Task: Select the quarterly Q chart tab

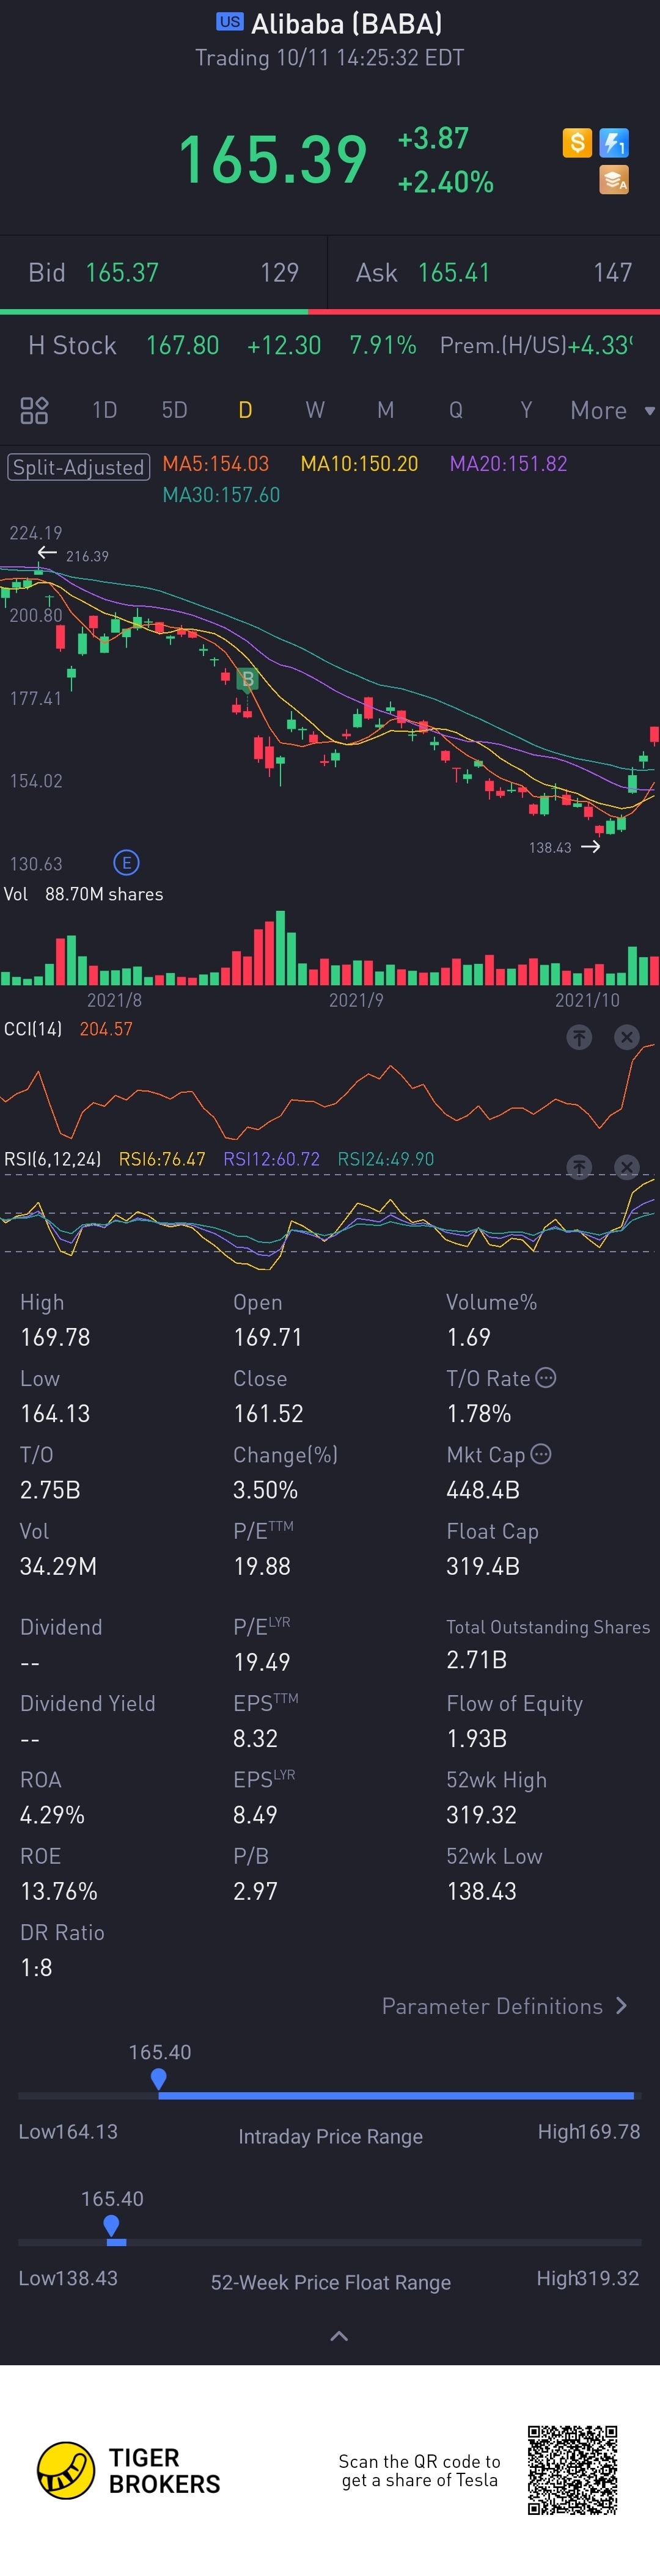Action: click(x=456, y=410)
